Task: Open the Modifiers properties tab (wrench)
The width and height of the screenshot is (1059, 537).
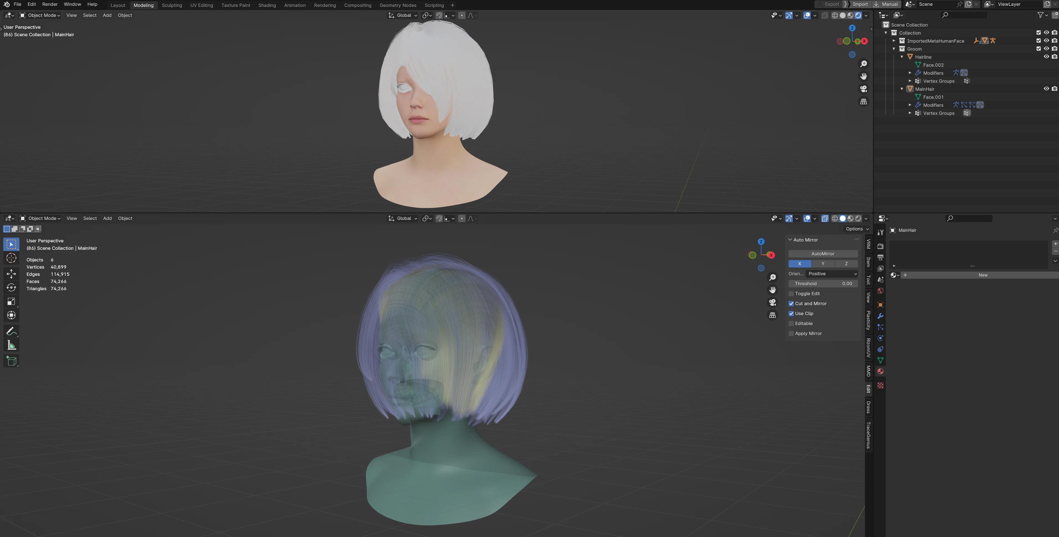Action: tap(880, 316)
